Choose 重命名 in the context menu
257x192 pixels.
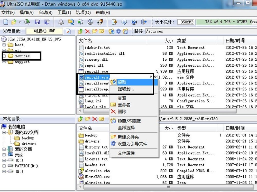[134, 105]
